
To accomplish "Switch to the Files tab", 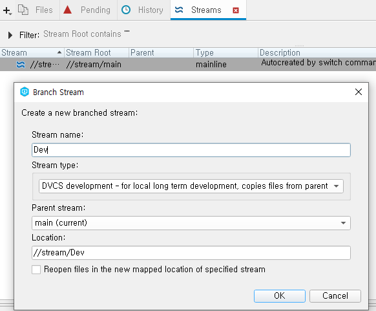I will (x=36, y=10).
